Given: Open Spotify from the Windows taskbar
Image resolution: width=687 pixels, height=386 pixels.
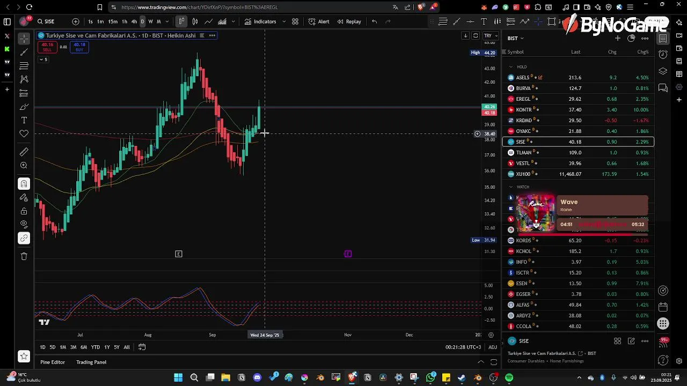Looking at the screenshot, I should (509, 377).
